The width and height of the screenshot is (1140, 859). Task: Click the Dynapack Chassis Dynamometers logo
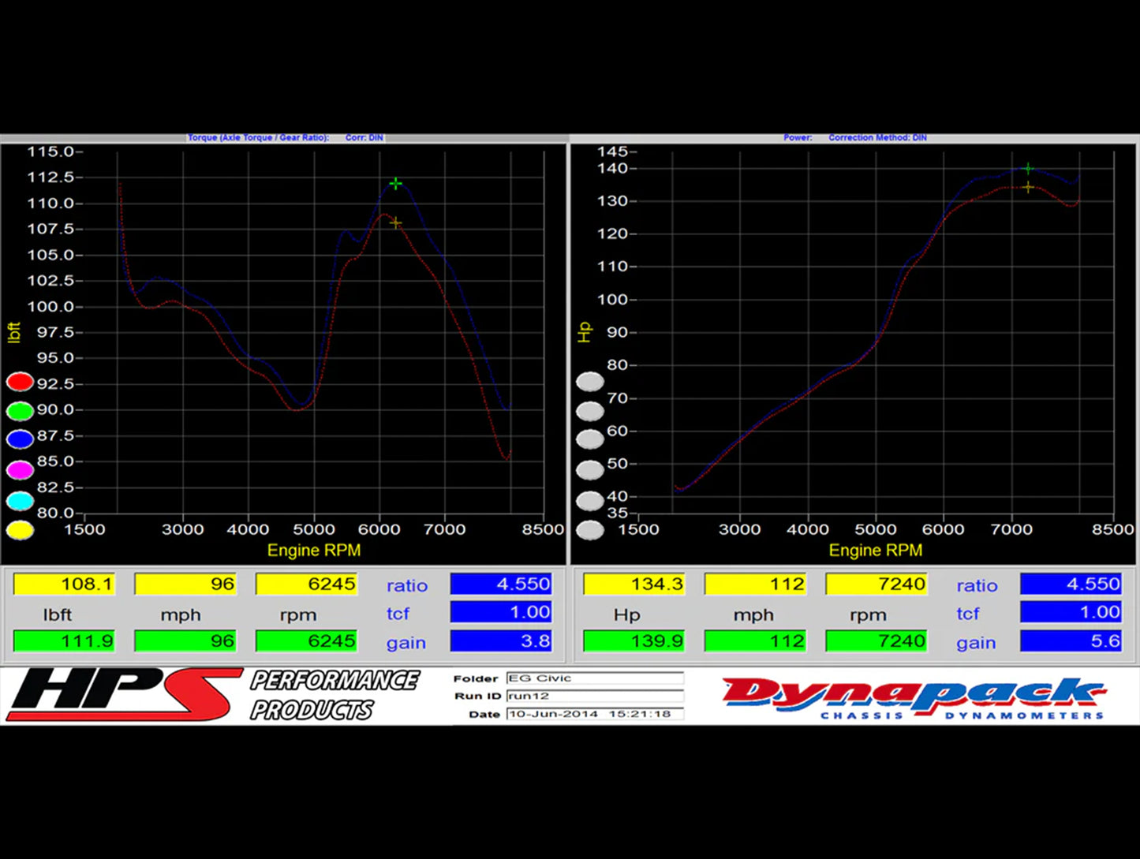(x=914, y=697)
